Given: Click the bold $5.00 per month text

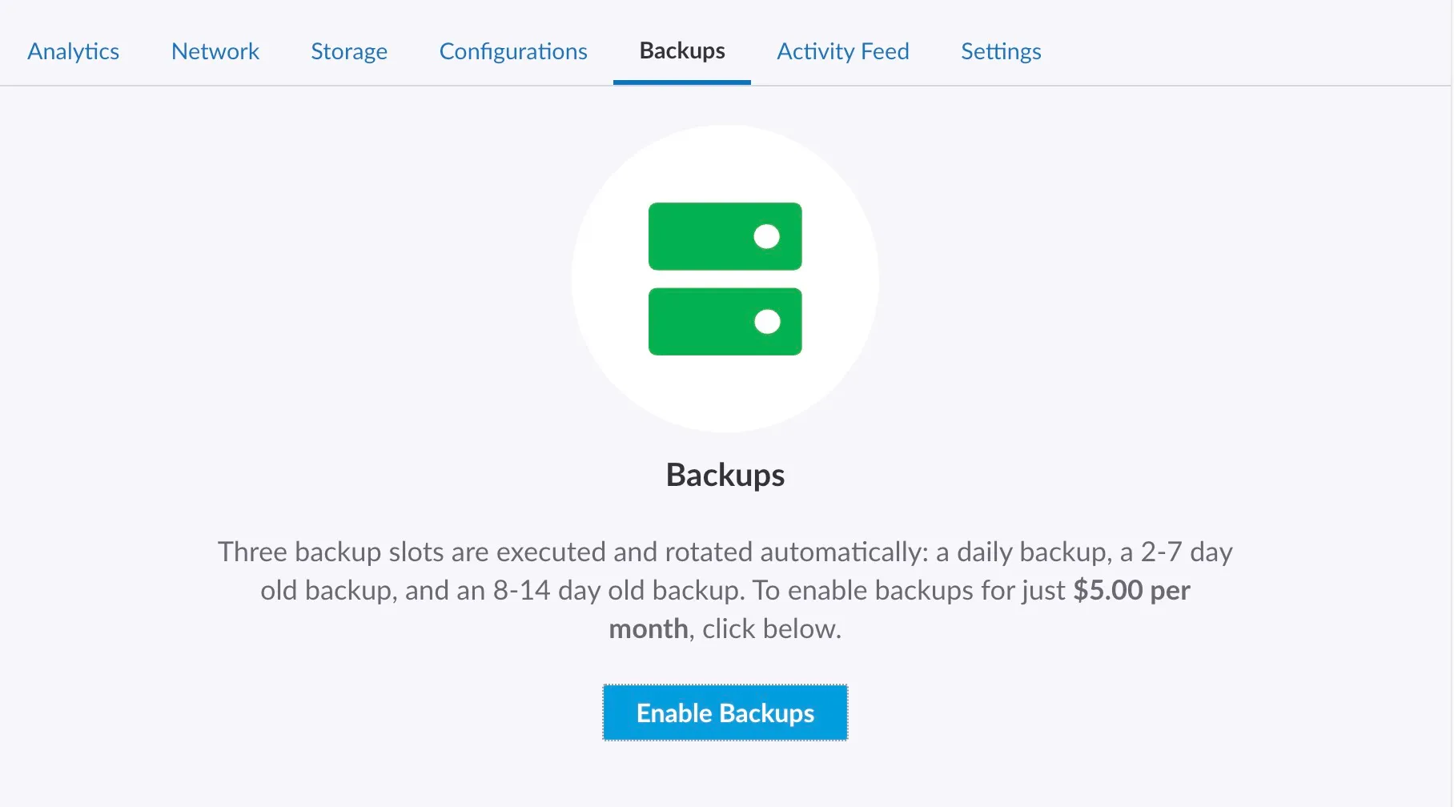Looking at the screenshot, I should tap(1131, 590).
